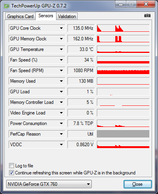Select the NVIDIA GeForce GTX 760 combo box

[x=49, y=184]
